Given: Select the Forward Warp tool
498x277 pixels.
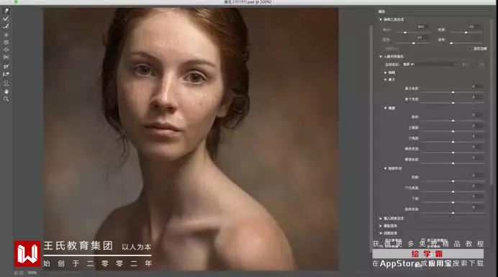Looking at the screenshot, I should coord(6,11).
